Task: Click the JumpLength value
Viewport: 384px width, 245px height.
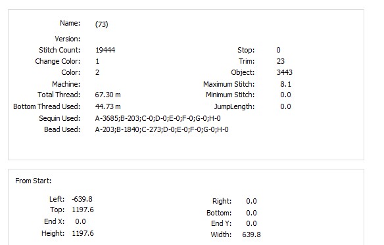Action: click(285, 106)
